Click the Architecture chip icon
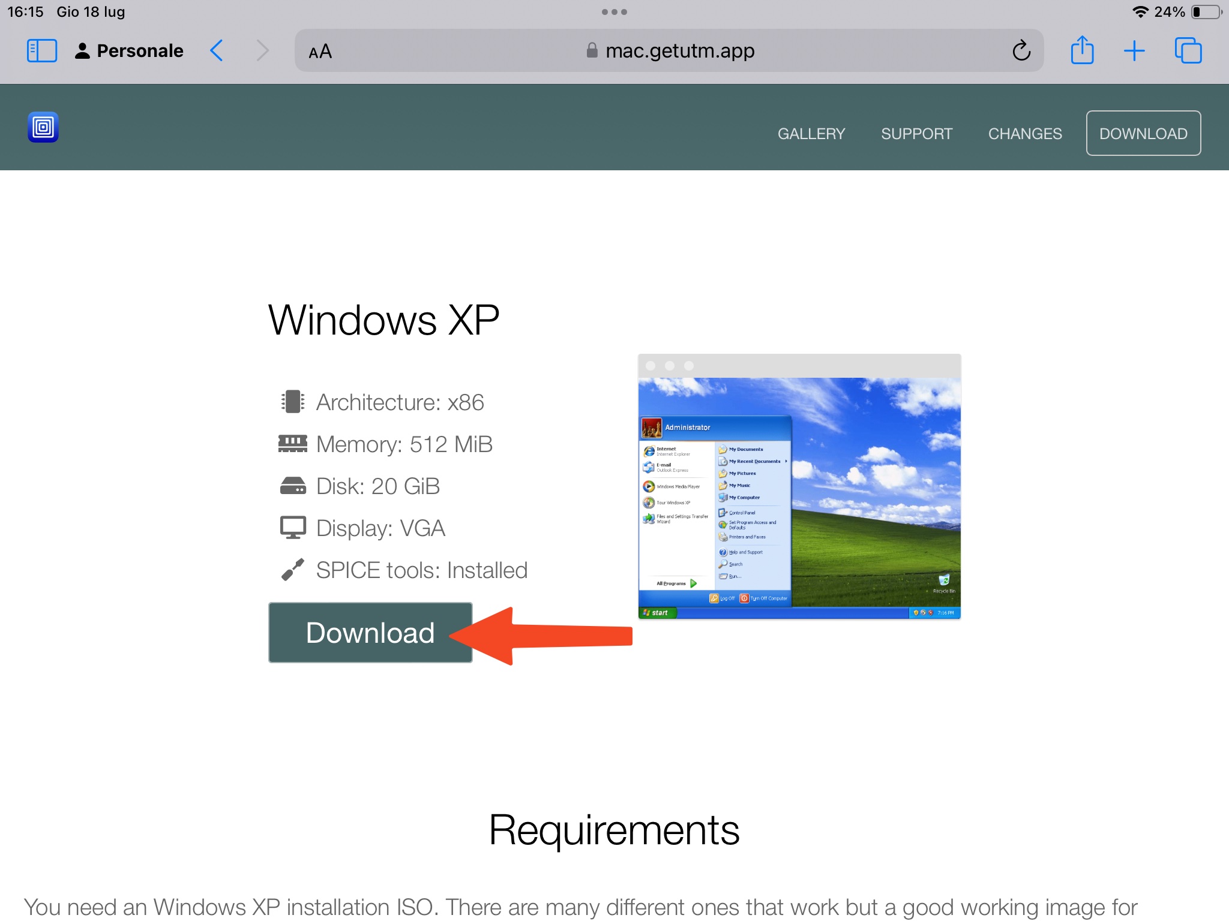 [x=293, y=402]
